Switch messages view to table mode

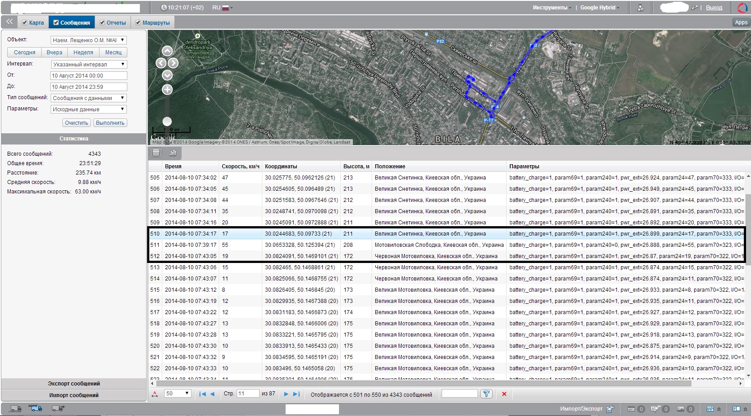[156, 153]
